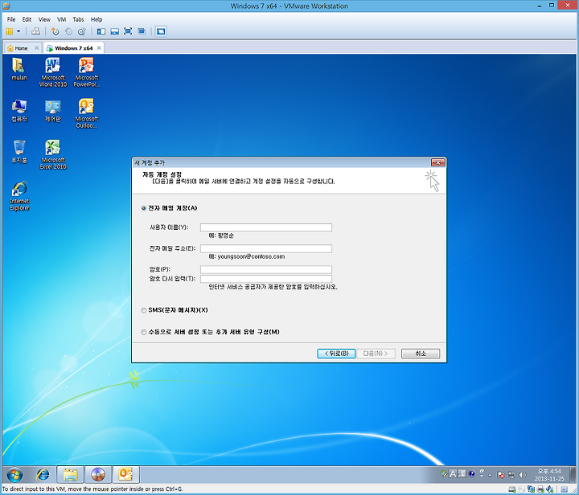Click the VMware hard disk status icon

512,490
